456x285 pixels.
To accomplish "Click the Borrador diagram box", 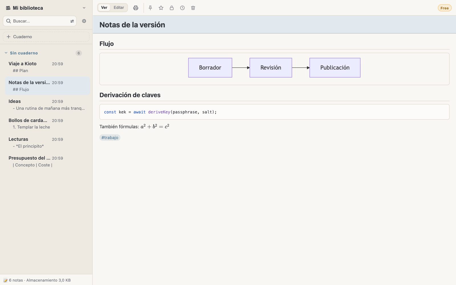I will (210, 68).
